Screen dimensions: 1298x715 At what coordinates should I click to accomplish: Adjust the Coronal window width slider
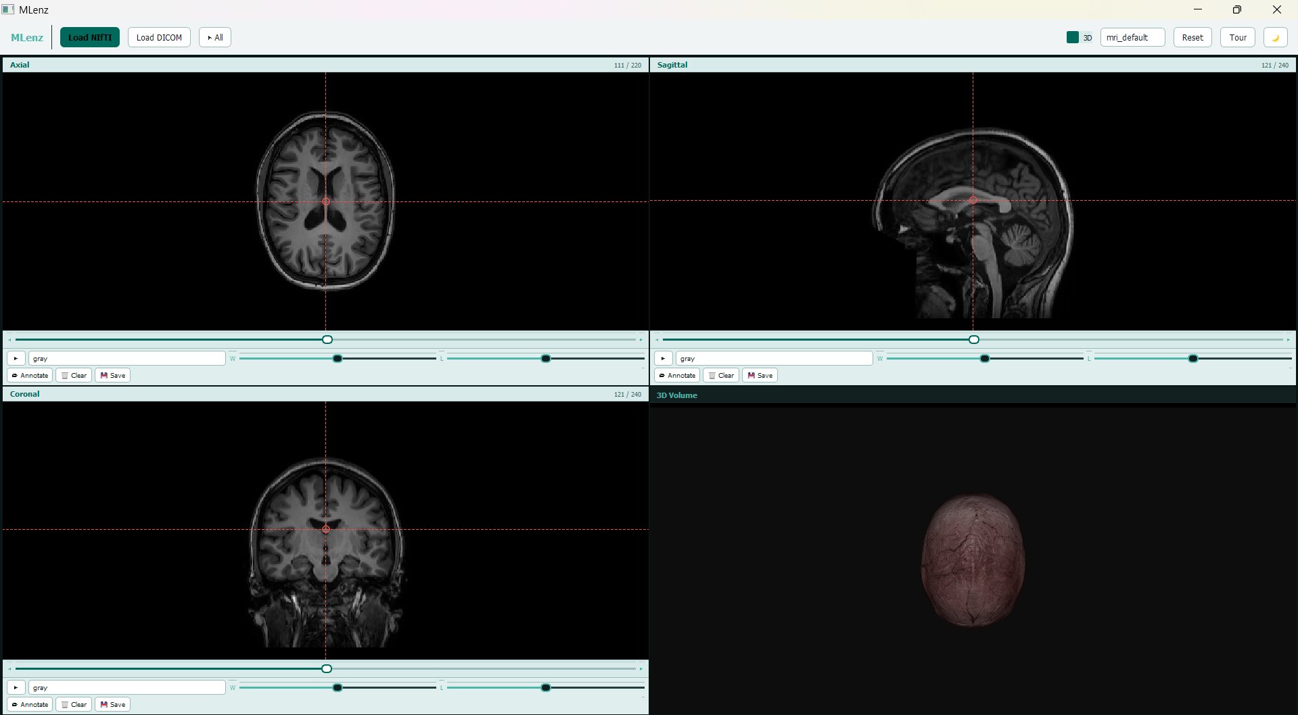[338, 687]
